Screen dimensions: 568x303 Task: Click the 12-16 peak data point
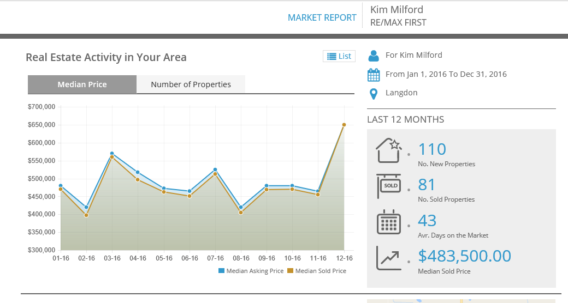[344, 125]
